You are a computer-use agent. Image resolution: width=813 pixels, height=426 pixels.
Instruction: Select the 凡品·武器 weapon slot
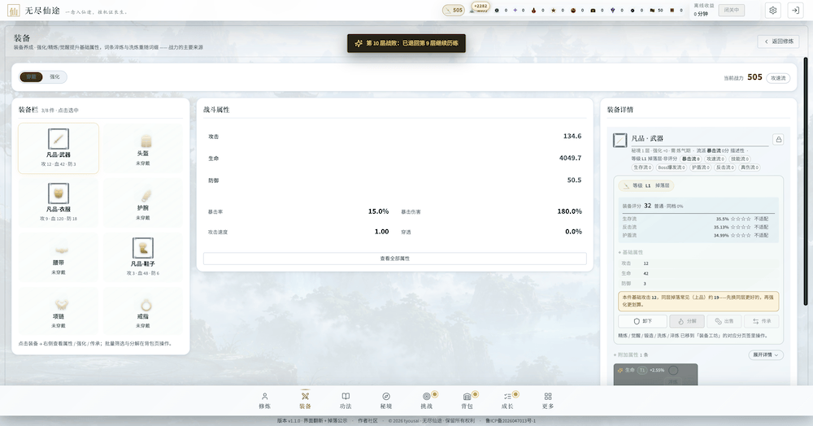58,148
